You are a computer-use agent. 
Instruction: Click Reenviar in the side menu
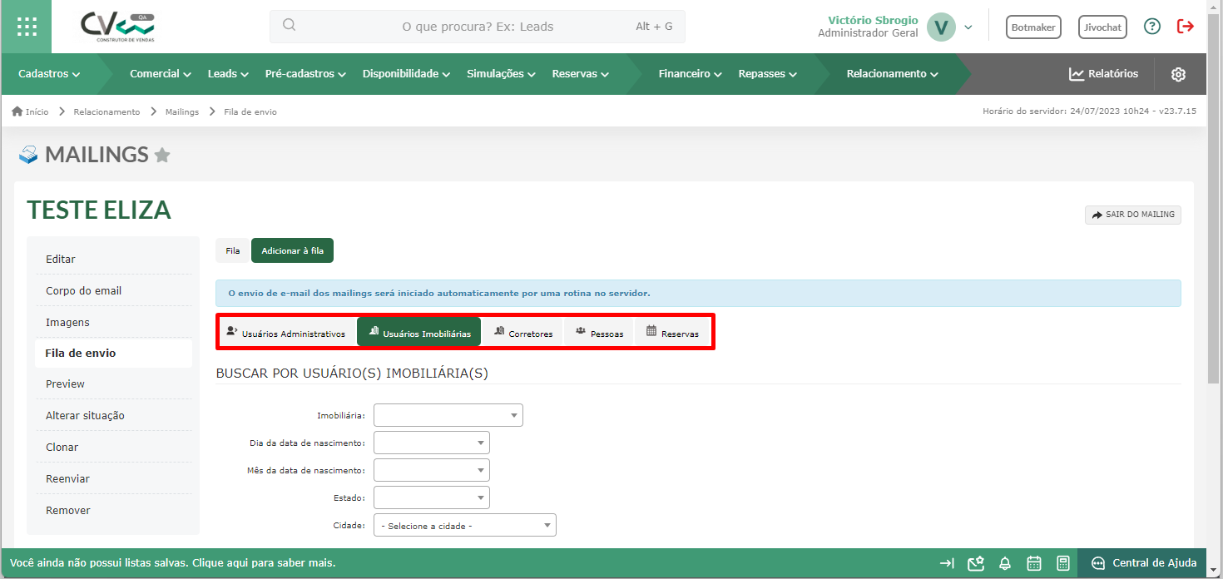click(x=113, y=478)
